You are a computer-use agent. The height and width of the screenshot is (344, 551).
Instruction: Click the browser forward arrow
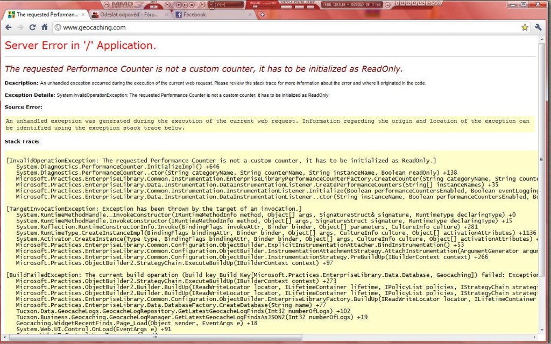click(20, 27)
